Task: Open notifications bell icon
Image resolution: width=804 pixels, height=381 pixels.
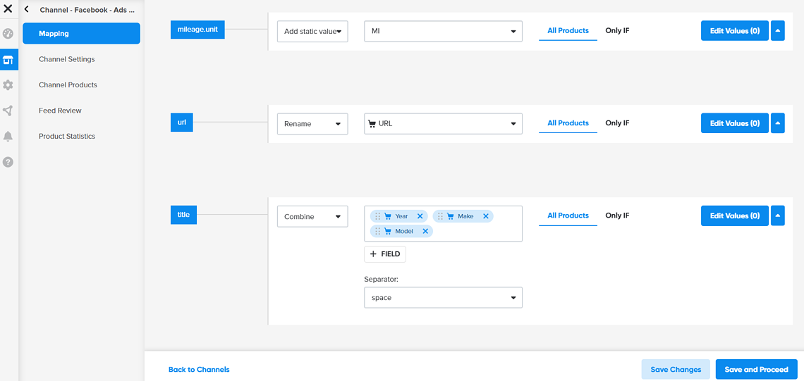Action: 8,136
